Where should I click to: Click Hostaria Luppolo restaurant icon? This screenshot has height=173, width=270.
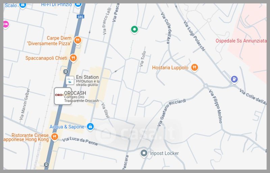tap(194, 67)
